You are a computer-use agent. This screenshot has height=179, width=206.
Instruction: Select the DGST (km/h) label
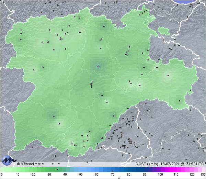(x=147, y=164)
